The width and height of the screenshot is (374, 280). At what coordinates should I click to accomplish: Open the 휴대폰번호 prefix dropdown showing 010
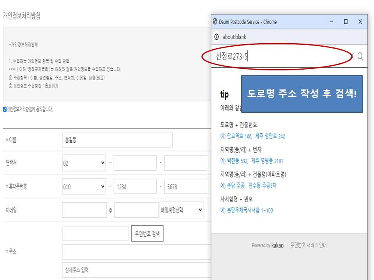pos(84,186)
